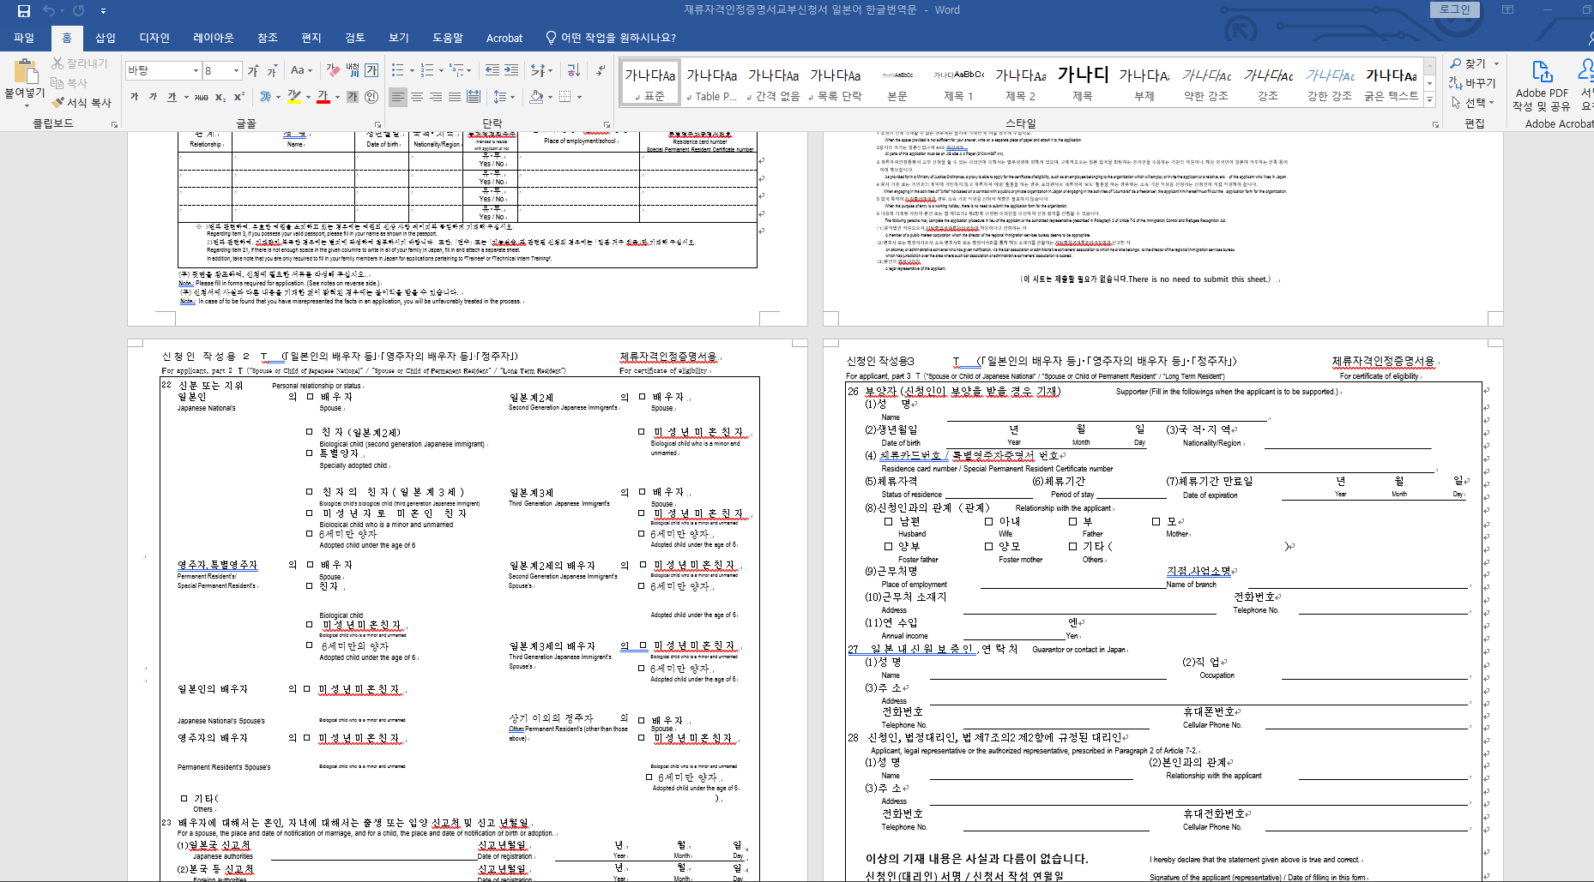
Task: Open the phonetic guide (내천) tool
Action: point(353,70)
